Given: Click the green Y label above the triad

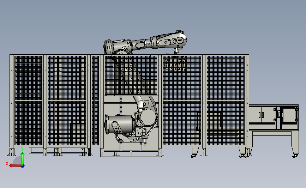Looking at the screenshot, I should [22, 148].
